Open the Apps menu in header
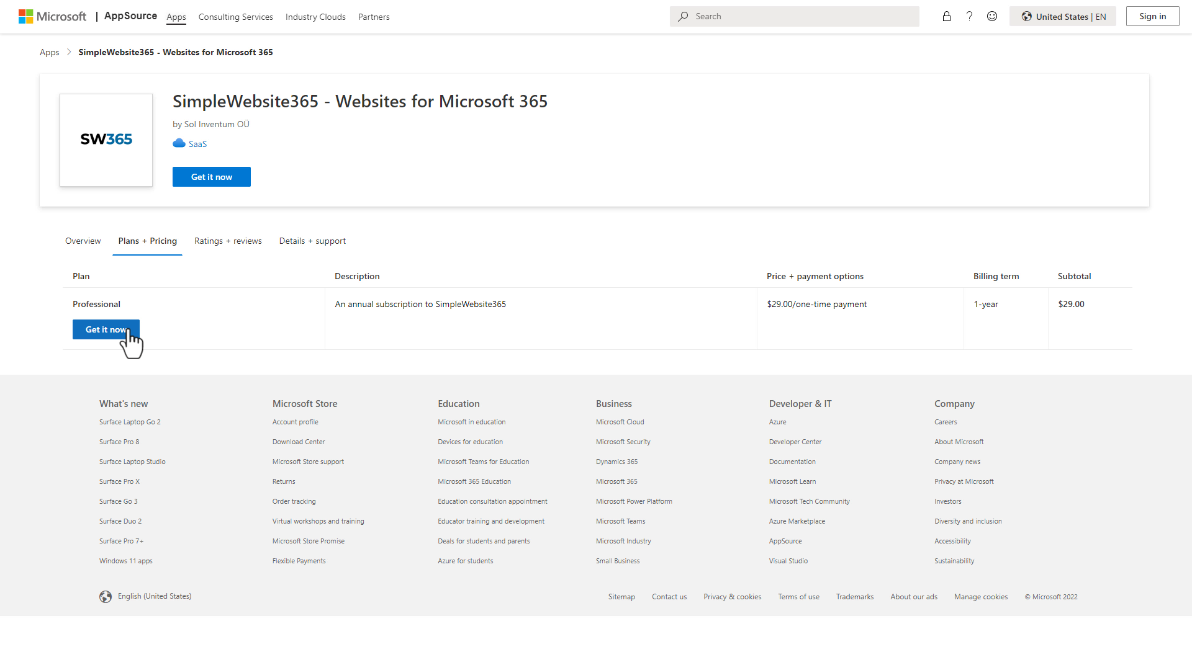The width and height of the screenshot is (1192, 670). point(176,17)
